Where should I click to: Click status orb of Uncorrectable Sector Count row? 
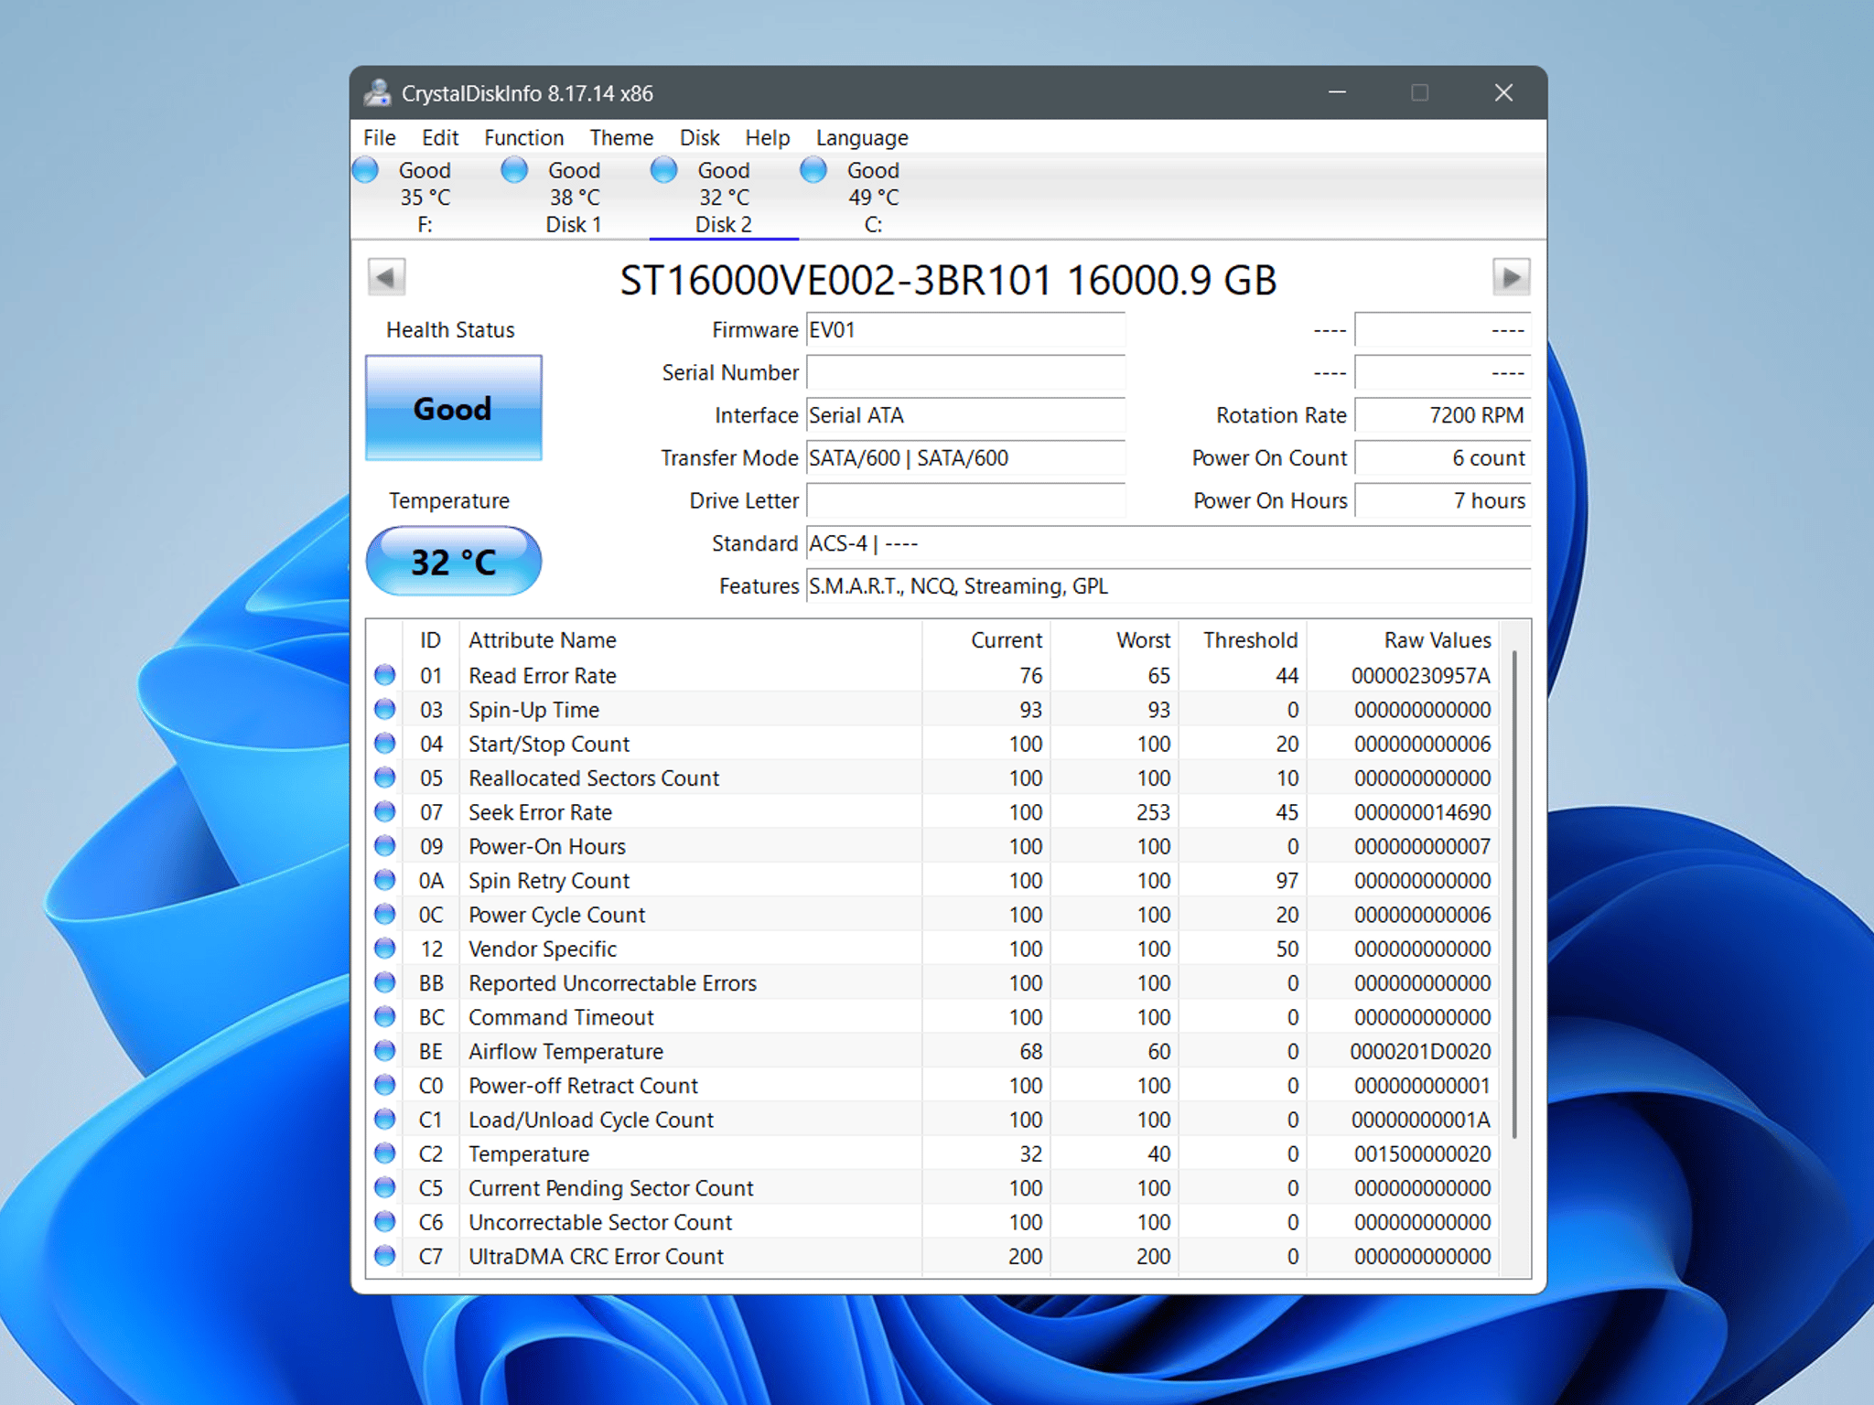(385, 1221)
